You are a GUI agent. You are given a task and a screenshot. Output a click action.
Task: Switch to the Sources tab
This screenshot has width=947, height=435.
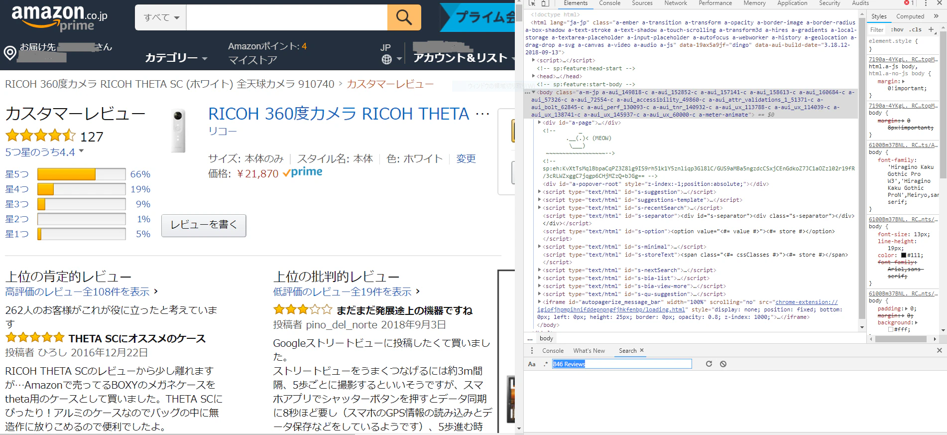642,3
